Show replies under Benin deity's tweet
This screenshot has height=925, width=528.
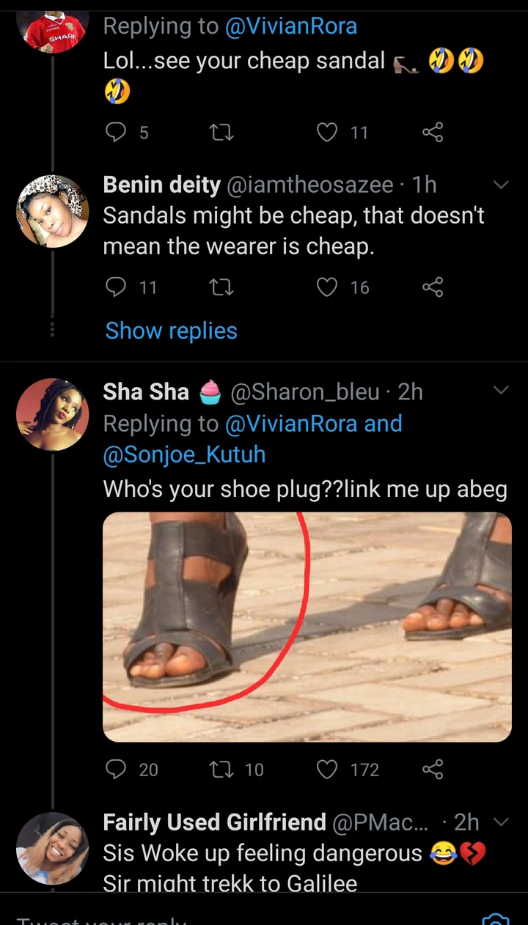pos(171,331)
